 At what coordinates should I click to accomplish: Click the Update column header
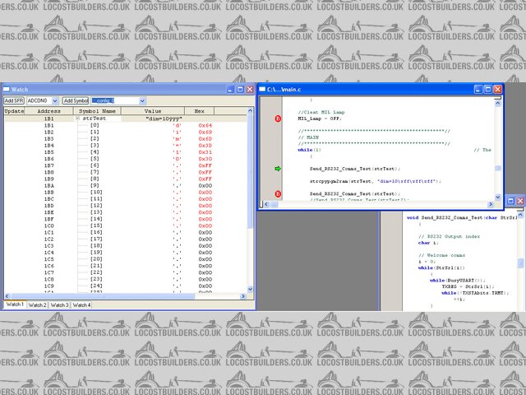[14, 111]
